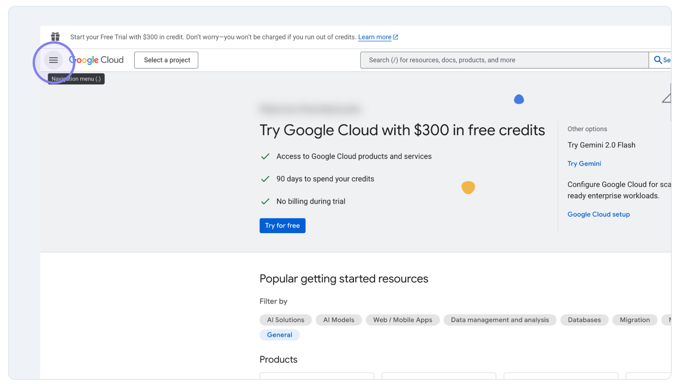Click inside the resources search field

[x=488, y=60]
